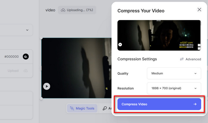Play the compression preview thumbnail video

(x=120, y=45)
